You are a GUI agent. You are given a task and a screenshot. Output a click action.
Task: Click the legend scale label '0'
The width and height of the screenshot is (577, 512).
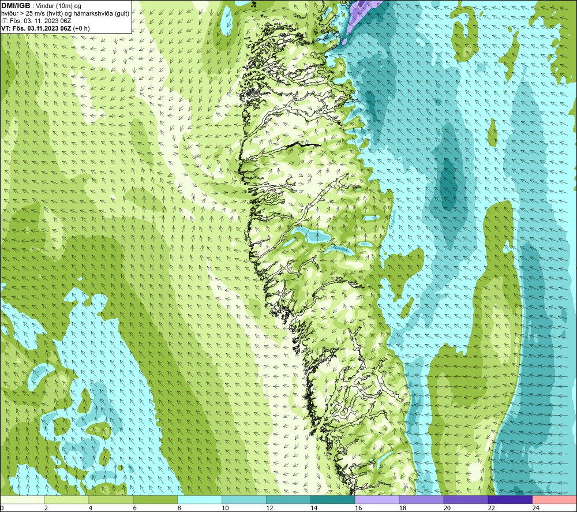click(2, 508)
